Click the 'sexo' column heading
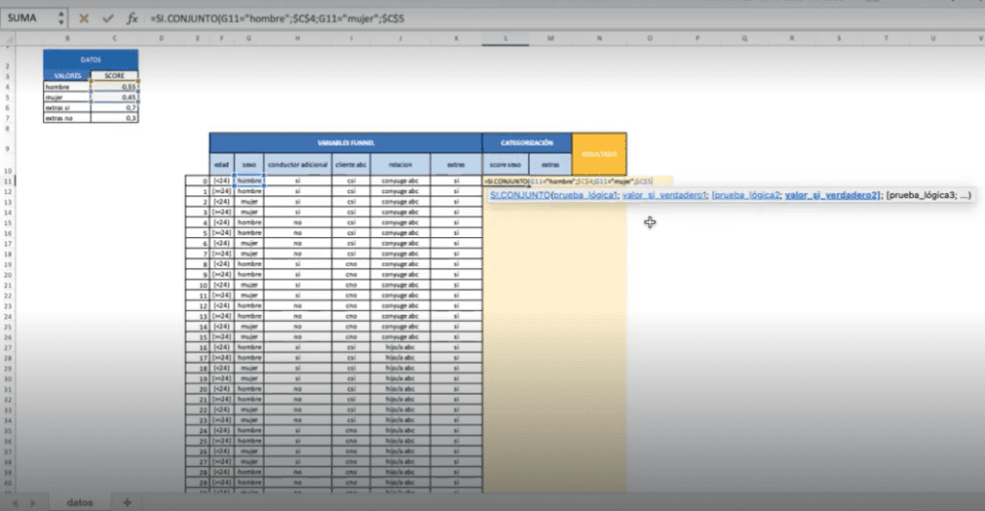This screenshot has width=985, height=511. [249, 164]
